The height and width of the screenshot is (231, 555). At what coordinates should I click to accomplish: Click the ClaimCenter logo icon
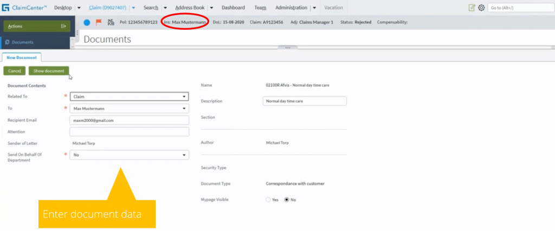coord(5,8)
